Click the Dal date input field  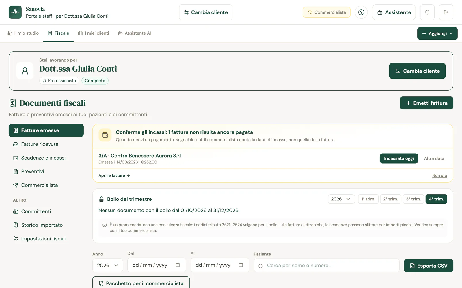[157, 265]
